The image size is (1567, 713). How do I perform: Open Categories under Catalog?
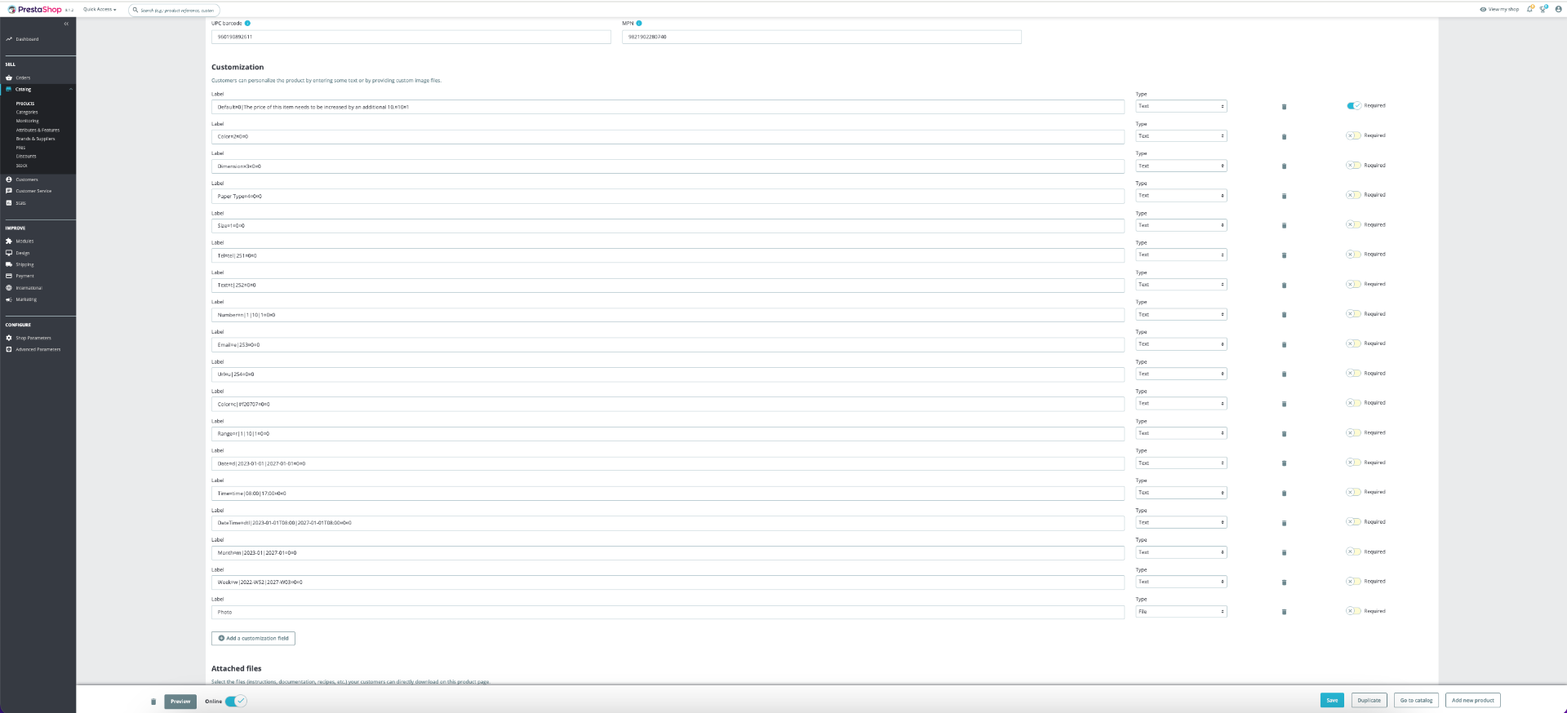(x=27, y=113)
